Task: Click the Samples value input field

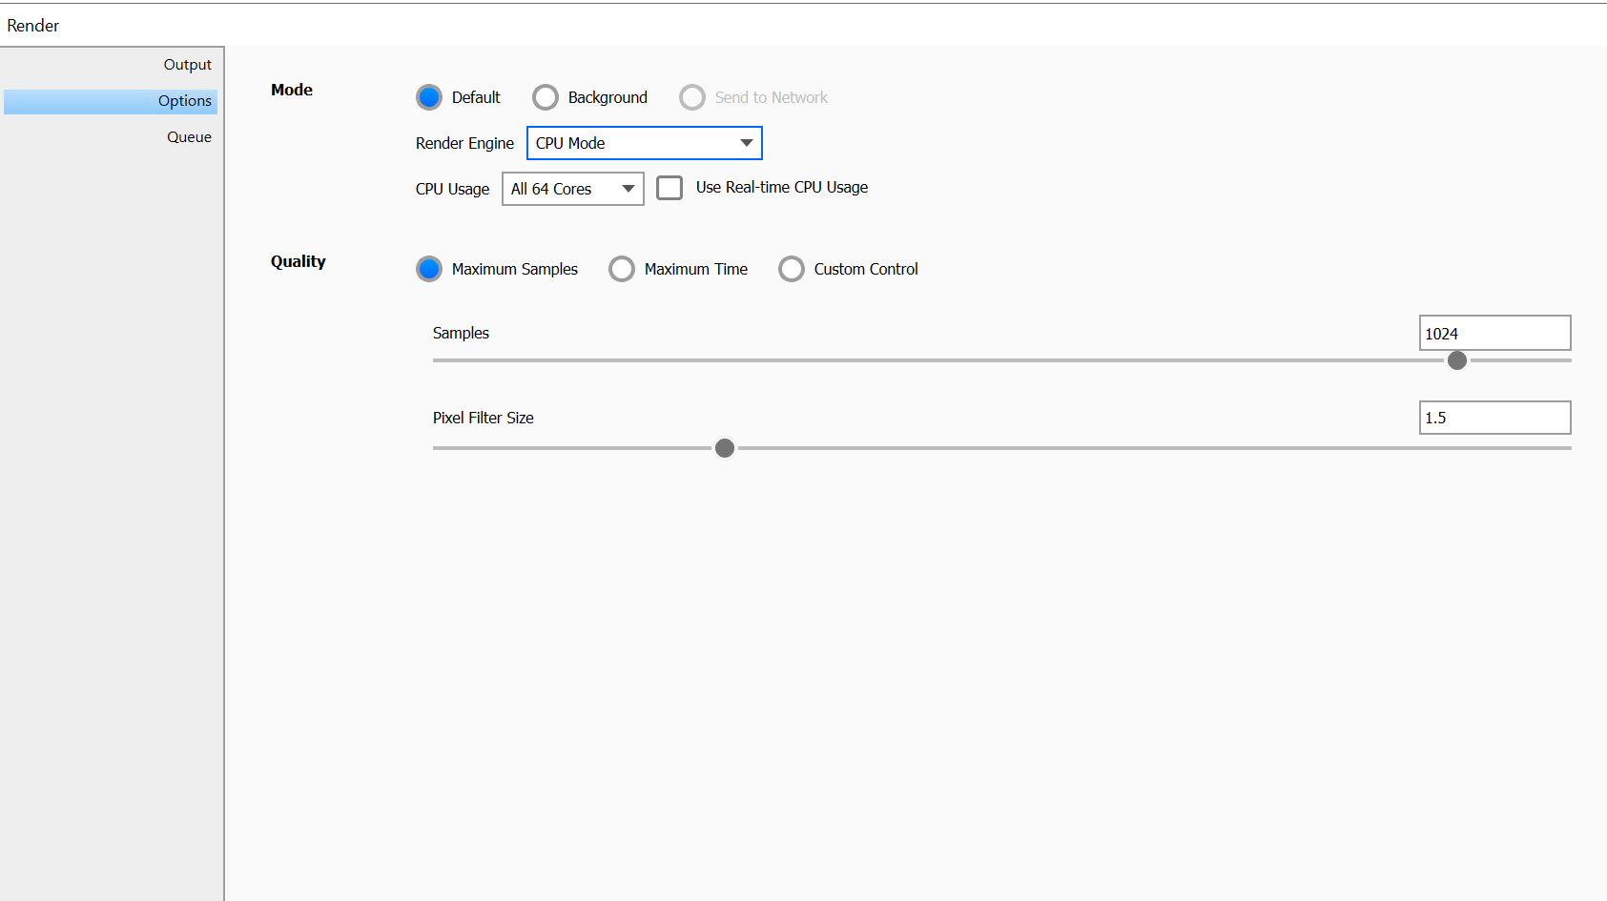Action: [1494, 334]
